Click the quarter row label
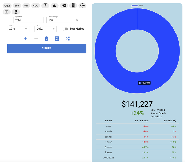Screen dimensions: 185x162 108,137
